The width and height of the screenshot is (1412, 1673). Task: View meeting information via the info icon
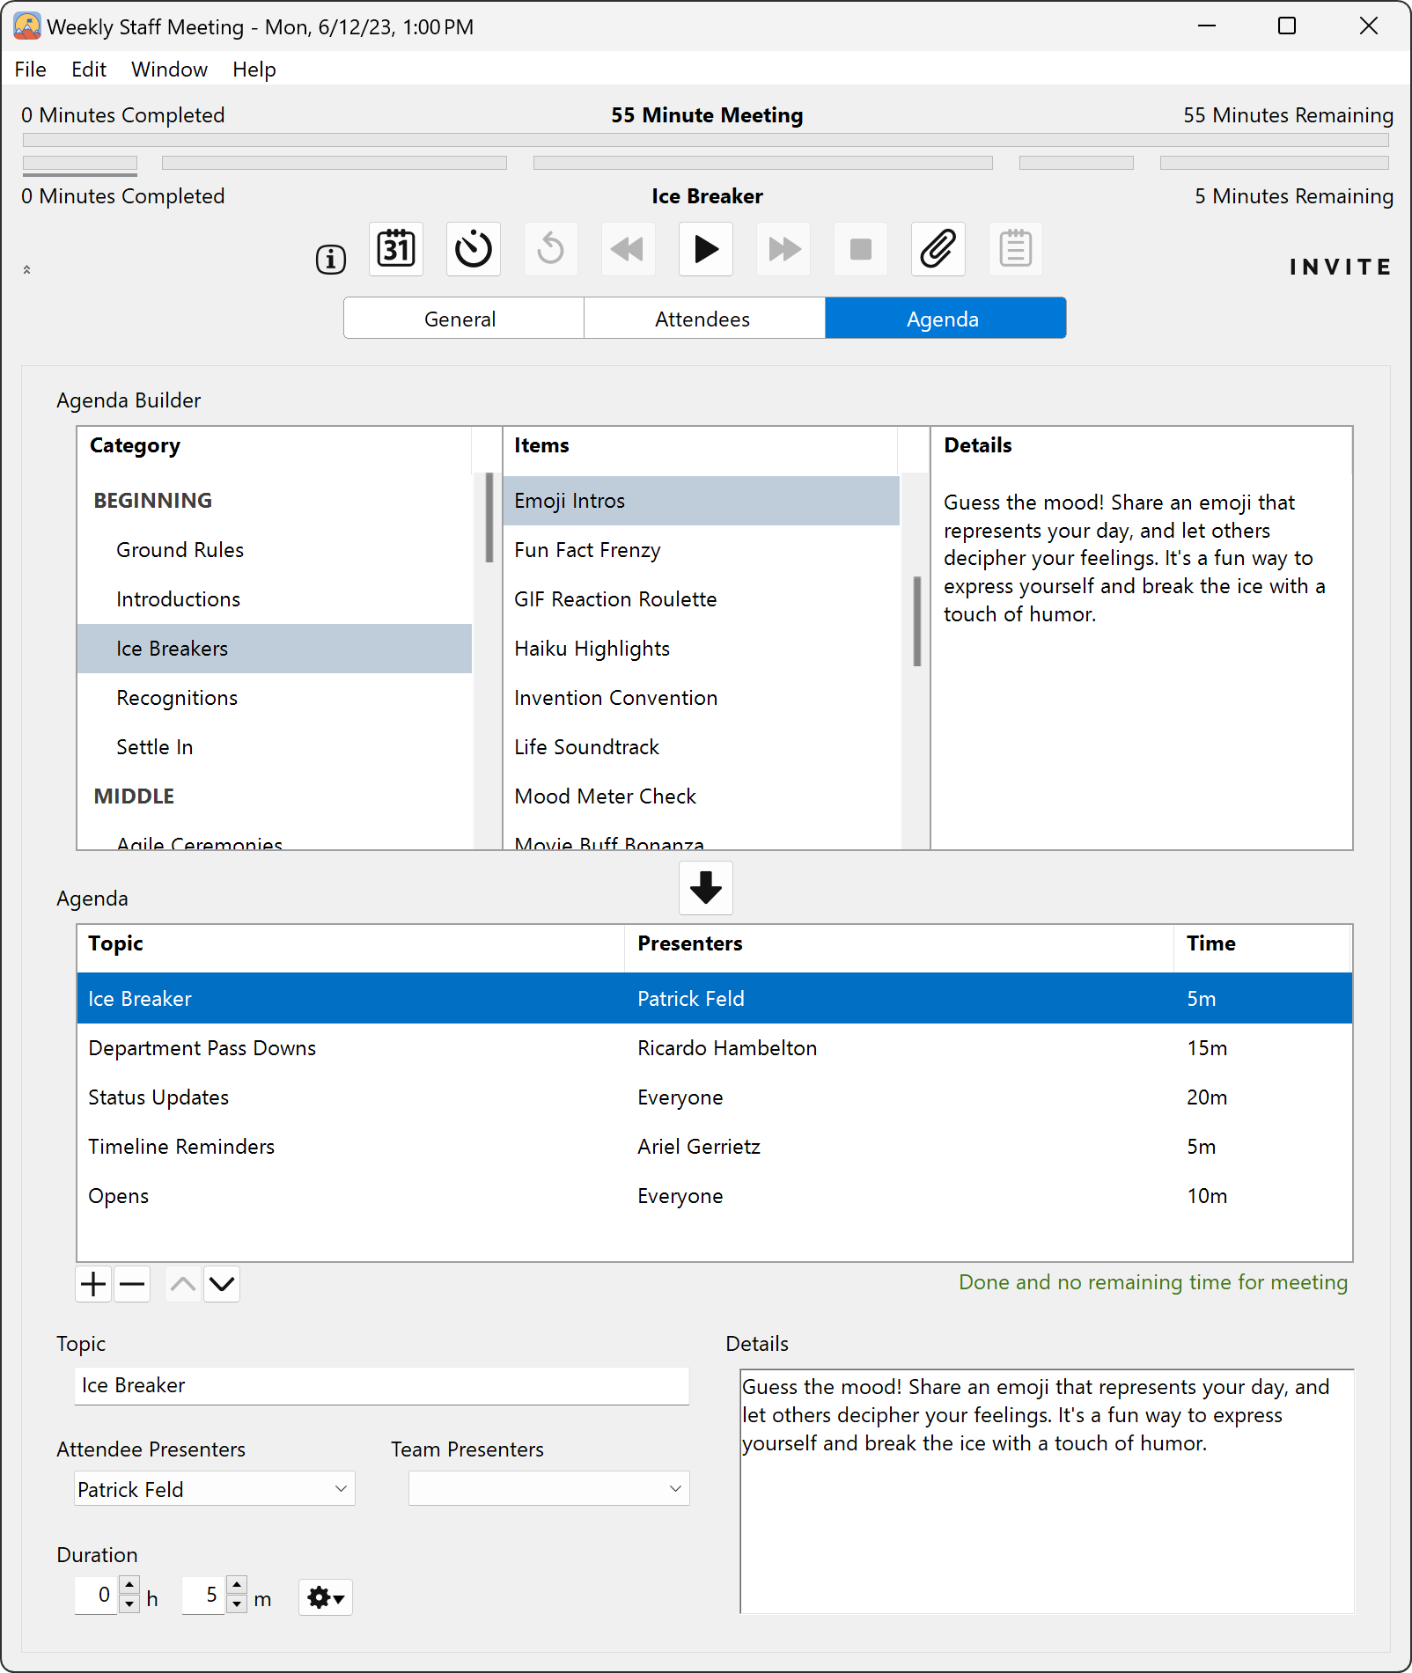[x=329, y=259]
